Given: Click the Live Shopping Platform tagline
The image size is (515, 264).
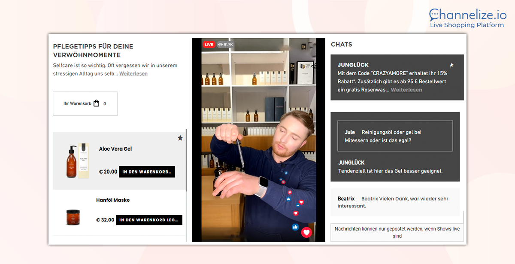Looking at the screenshot, I should 467,25.
